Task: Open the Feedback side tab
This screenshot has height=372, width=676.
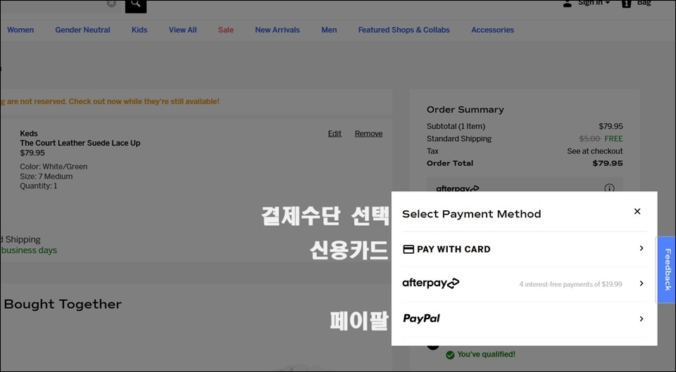Action: [667, 269]
